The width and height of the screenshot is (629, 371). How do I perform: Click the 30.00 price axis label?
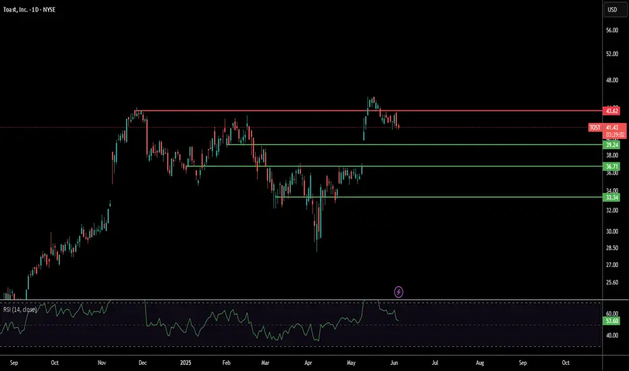click(x=612, y=231)
